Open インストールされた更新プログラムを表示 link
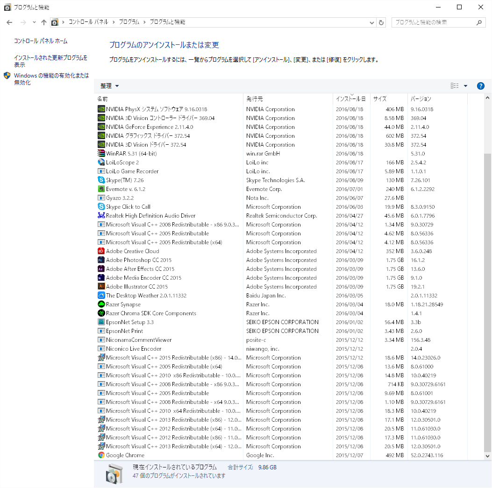492x488 pixels. tap(50, 61)
